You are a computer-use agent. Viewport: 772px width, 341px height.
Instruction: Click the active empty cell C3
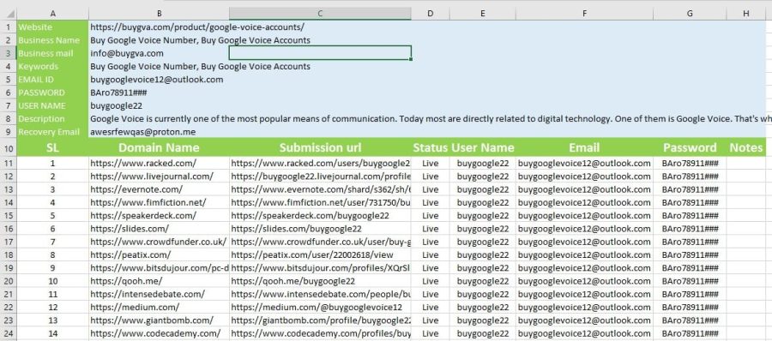point(320,52)
